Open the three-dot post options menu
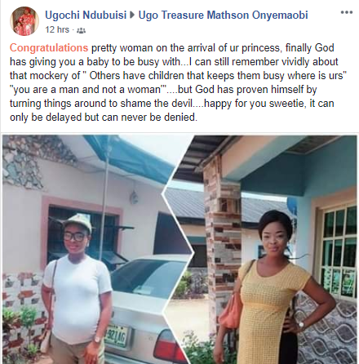359x364 pixels. tap(347, 12)
